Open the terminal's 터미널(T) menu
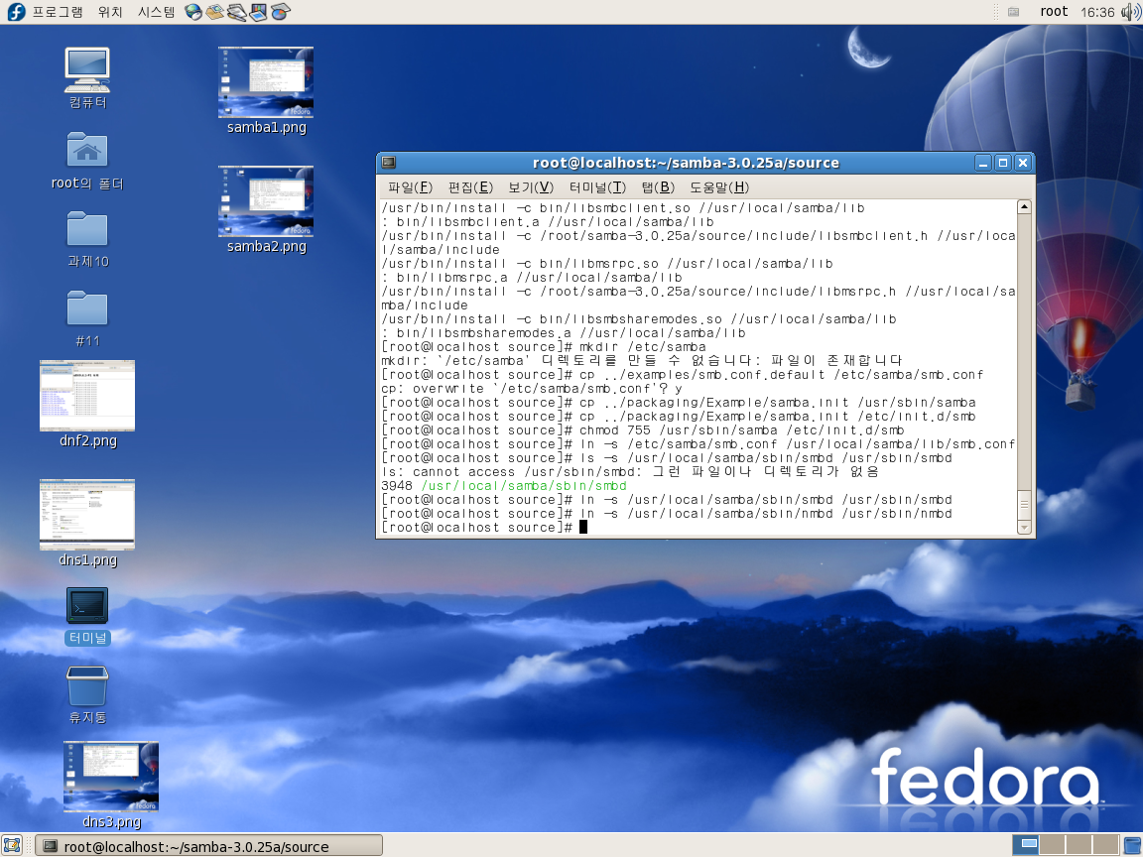Screen dimensions: 1143x857 coord(597,187)
